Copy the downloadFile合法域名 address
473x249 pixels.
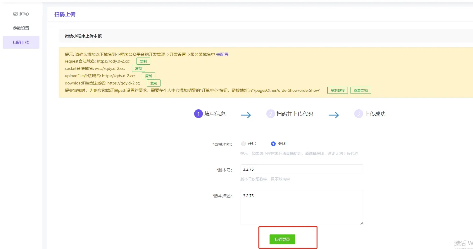[x=154, y=83]
